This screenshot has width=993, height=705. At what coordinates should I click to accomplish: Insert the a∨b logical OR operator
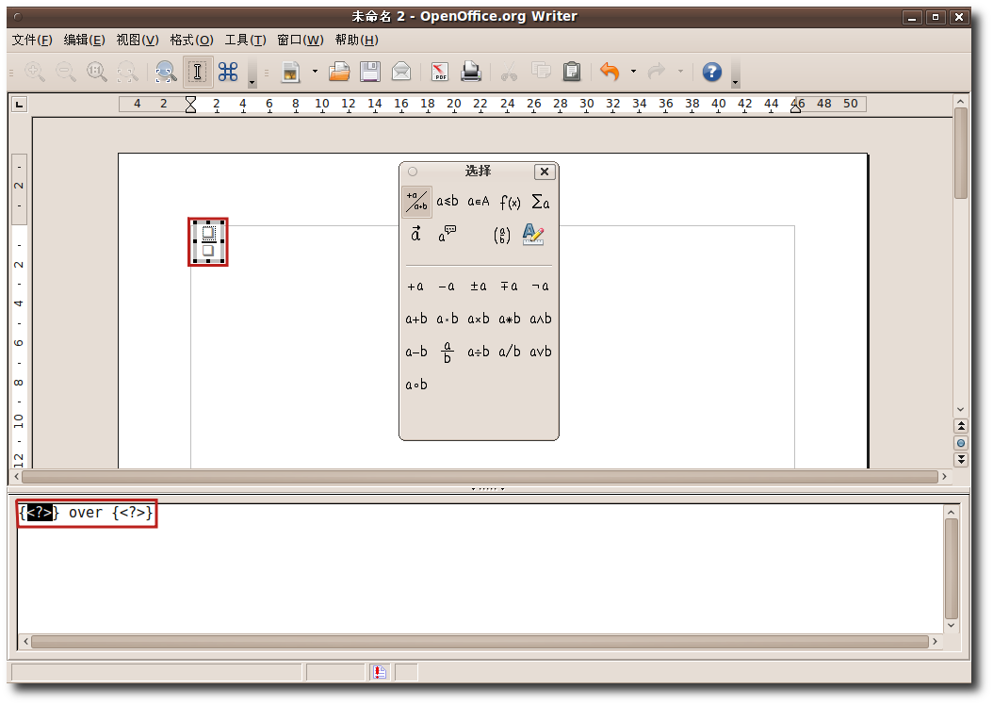[x=540, y=352]
